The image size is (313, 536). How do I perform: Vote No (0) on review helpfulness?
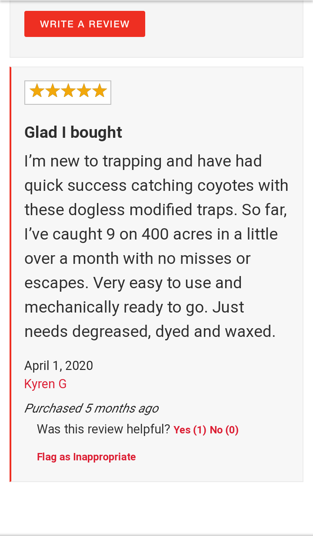(x=224, y=430)
